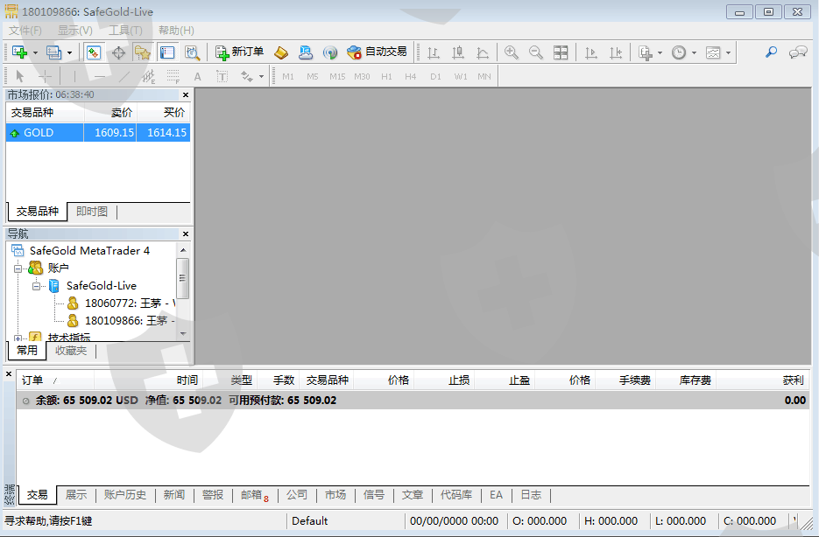The width and height of the screenshot is (819, 537).
Task: Click the Zoom Out magnifier icon
Action: point(535,52)
